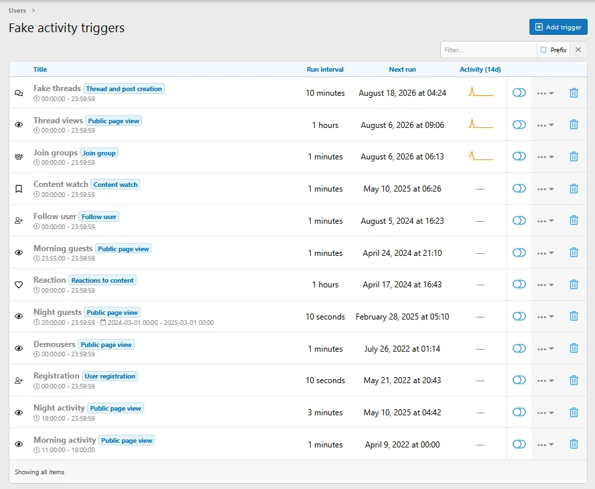Open the more-options menu for Registration
The image size is (595, 489).
tap(545, 380)
